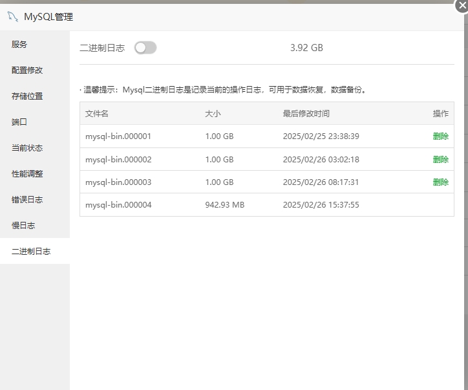
Task: Delete mysql-bin.000002 via 删除 link
Action: click(x=441, y=160)
